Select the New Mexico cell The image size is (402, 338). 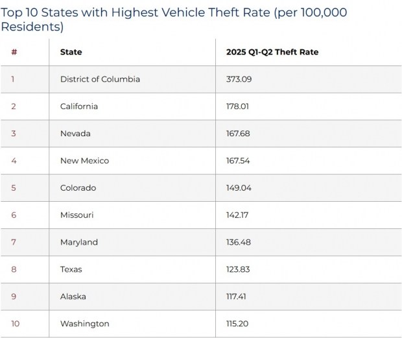[84, 161]
